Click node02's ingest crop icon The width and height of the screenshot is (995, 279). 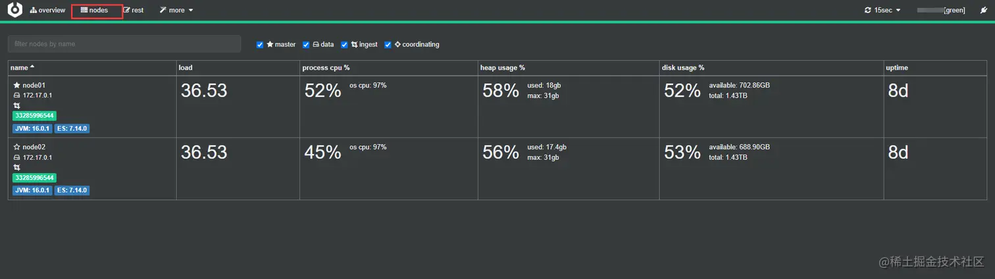click(16, 168)
